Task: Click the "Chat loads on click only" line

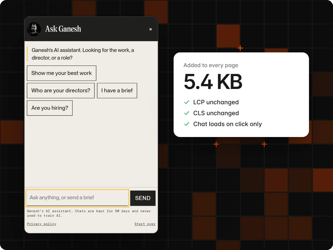Action: pyautogui.click(x=227, y=124)
